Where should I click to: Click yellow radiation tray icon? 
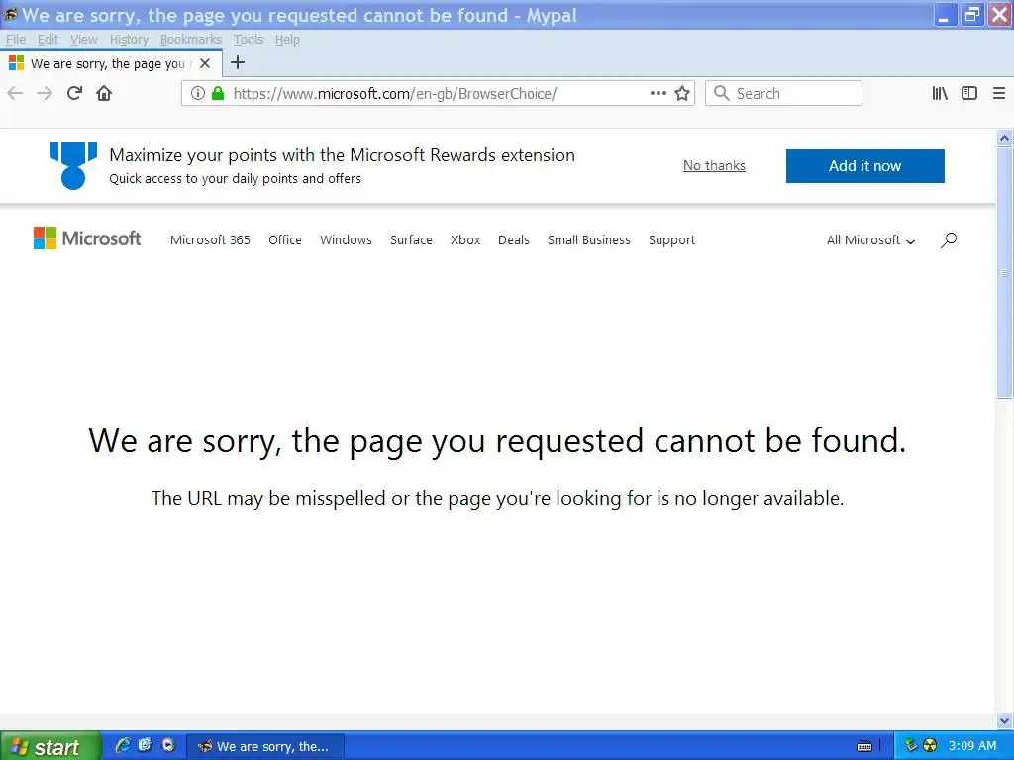pyautogui.click(x=930, y=746)
